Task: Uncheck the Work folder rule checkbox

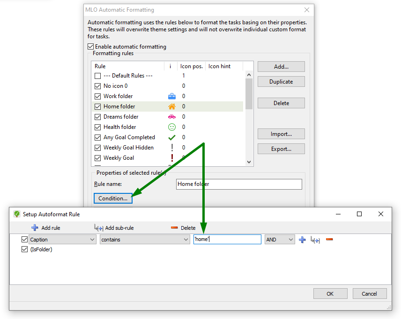Action: [98, 96]
